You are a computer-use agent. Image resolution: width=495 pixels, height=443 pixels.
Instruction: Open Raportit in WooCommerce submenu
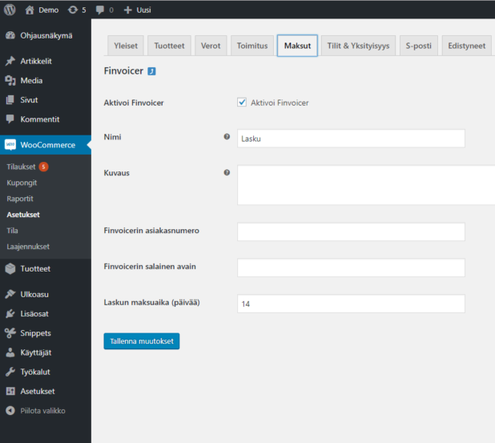click(20, 199)
